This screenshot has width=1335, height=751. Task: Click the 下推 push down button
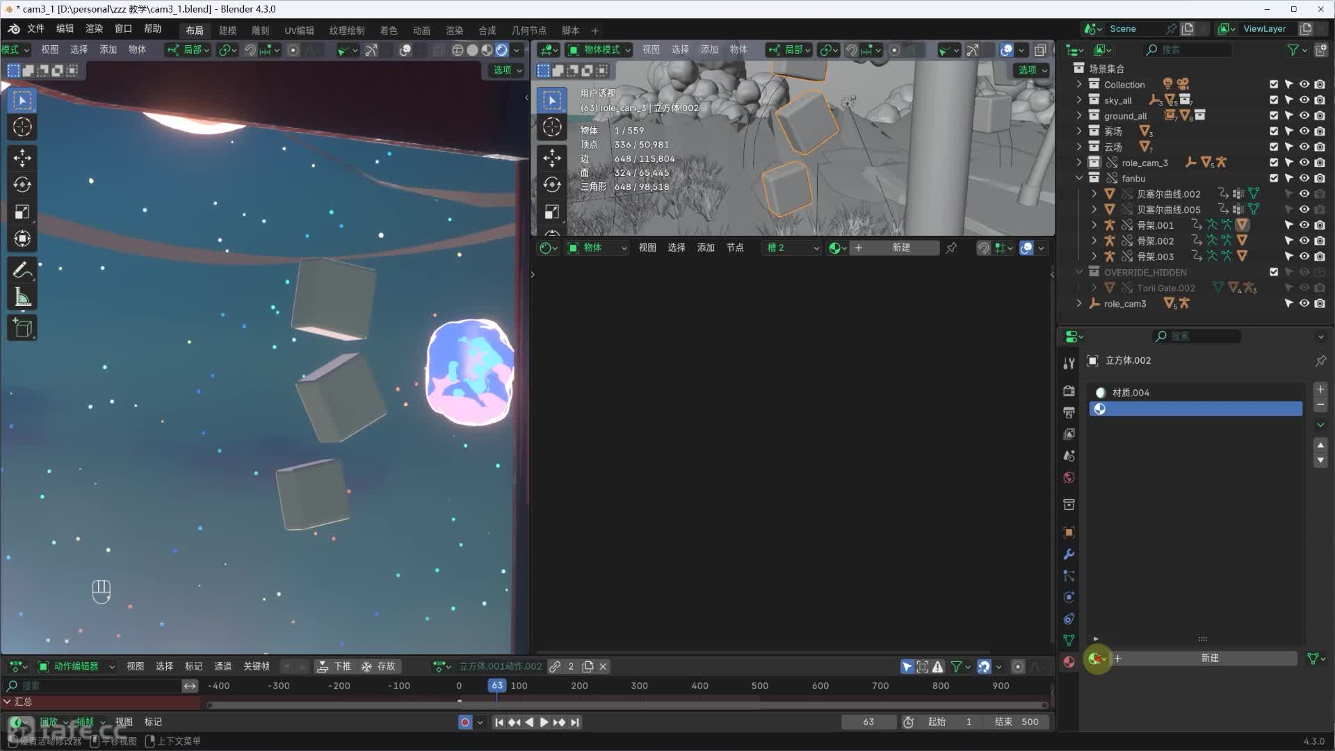pyautogui.click(x=334, y=666)
